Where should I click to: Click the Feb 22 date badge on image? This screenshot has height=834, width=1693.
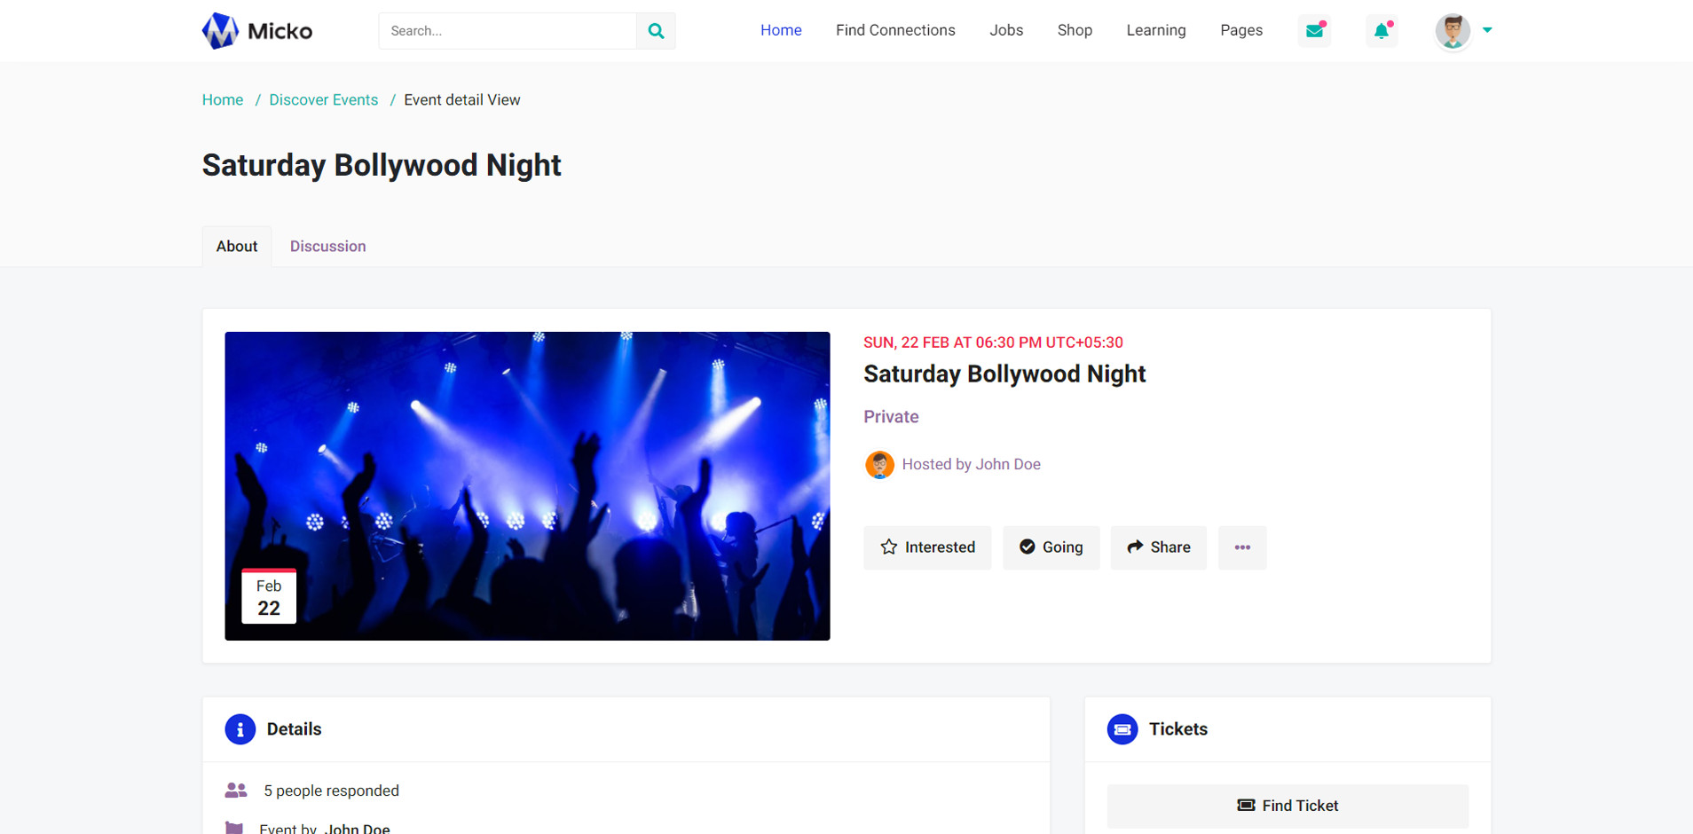point(269,597)
